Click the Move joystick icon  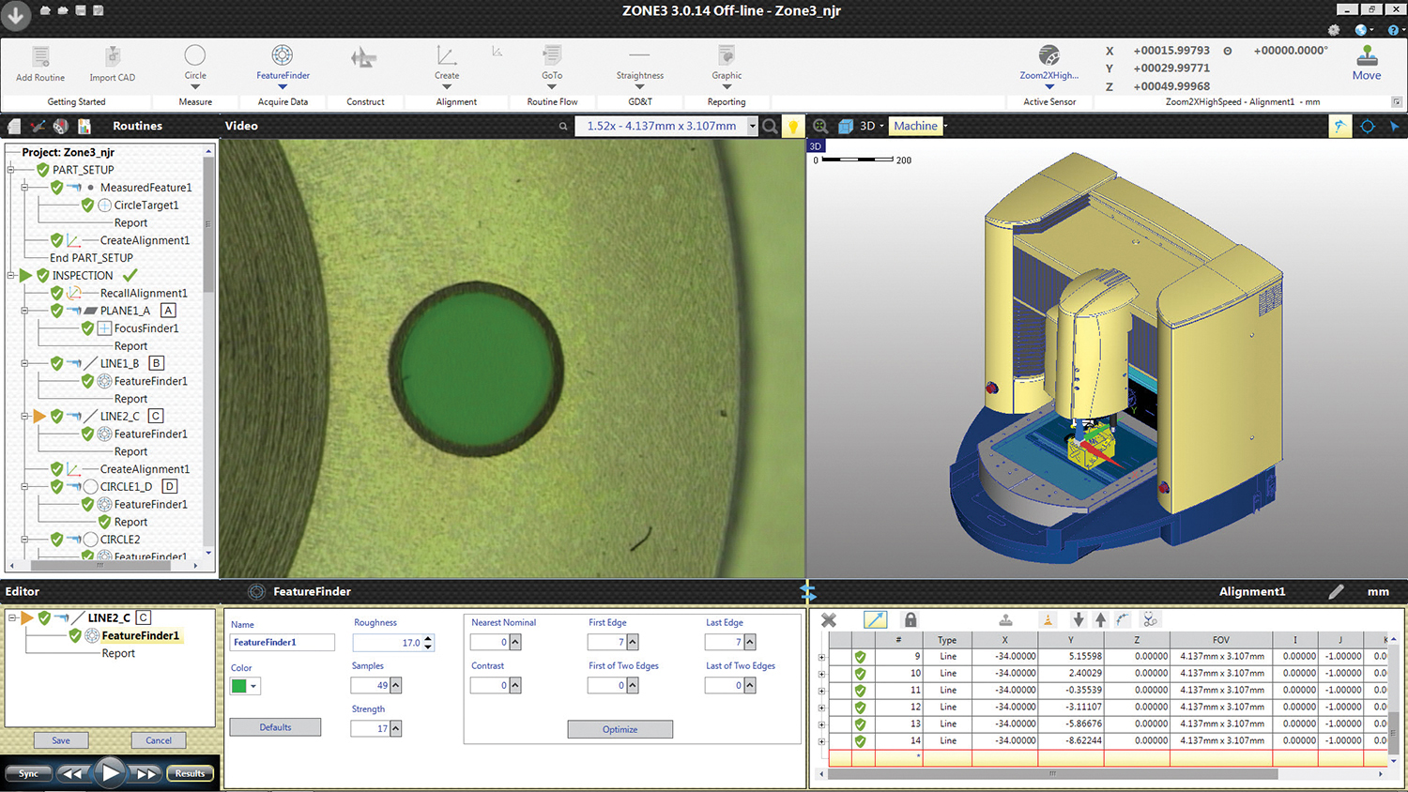pos(1367,55)
